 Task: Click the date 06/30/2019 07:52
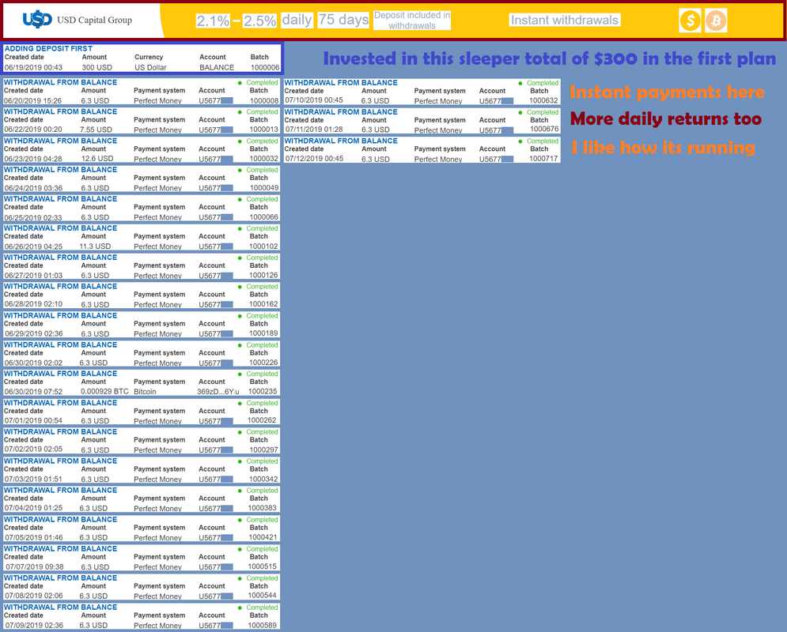[x=34, y=391]
